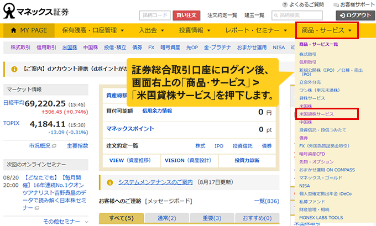Image resolution: width=376 pixels, height=226 pixels.
Task: Select ワン株（単元未満株）in dropdown
Action: tap(320, 90)
